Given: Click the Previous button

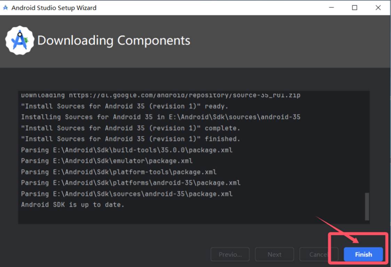Looking at the screenshot, I should click(x=230, y=254).
